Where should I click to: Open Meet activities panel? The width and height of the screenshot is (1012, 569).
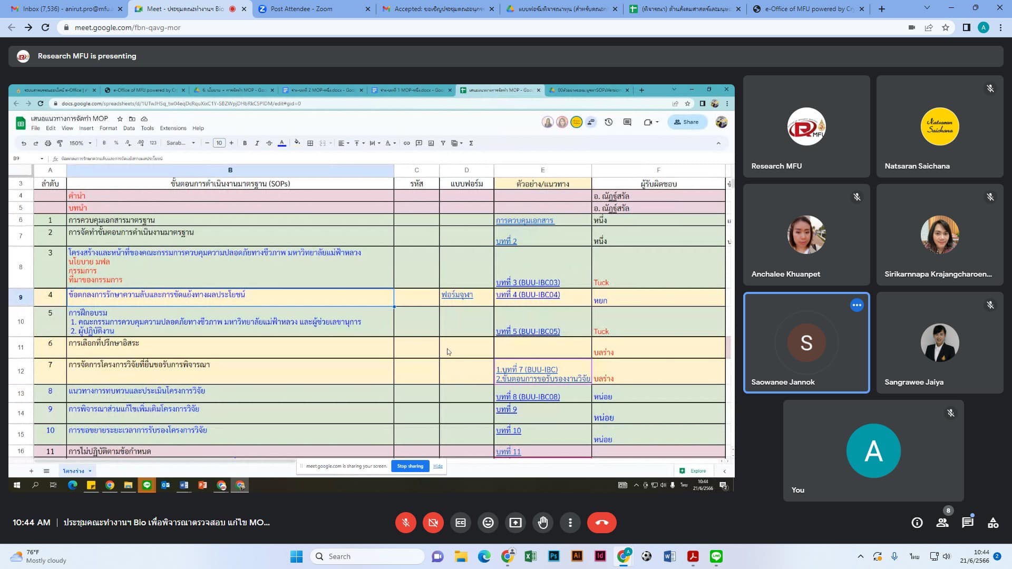993,523
